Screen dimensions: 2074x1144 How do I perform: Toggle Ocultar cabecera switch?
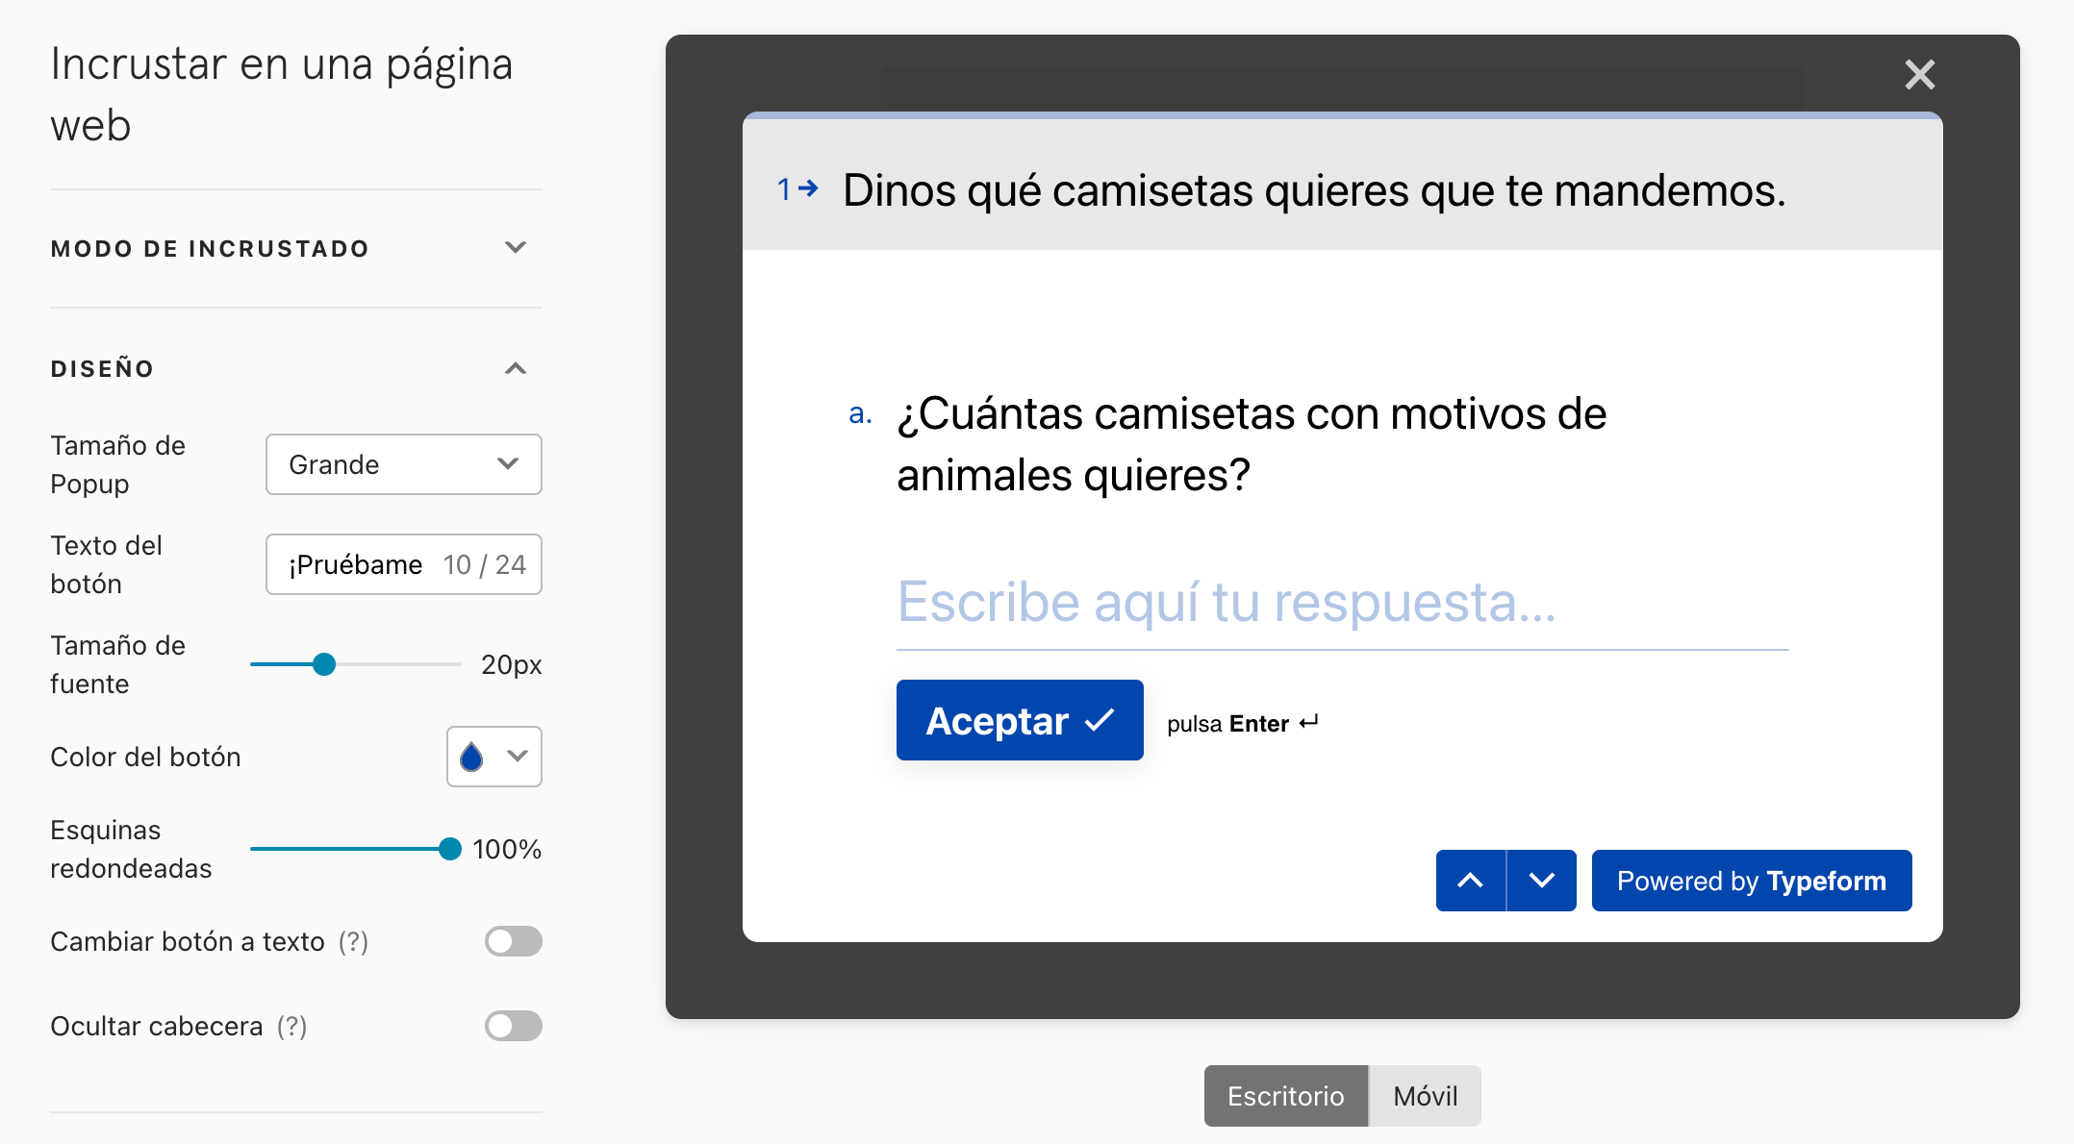tap(513, 1026)
